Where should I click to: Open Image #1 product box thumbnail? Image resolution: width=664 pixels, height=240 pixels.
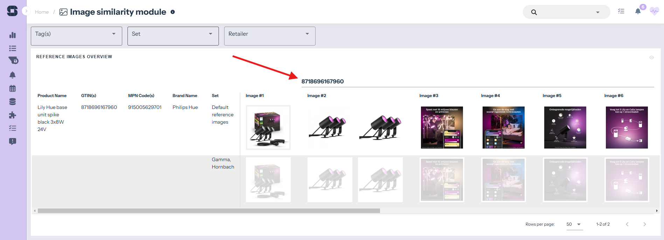[x=268, y=128]
